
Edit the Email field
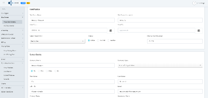(160, 92)
